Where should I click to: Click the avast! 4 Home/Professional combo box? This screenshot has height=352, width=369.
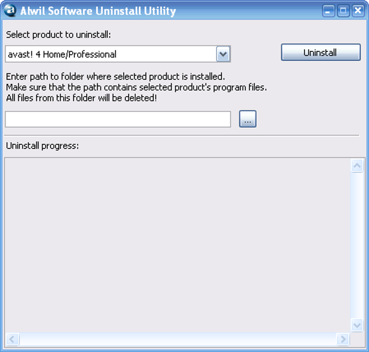[x=118, y=54]
